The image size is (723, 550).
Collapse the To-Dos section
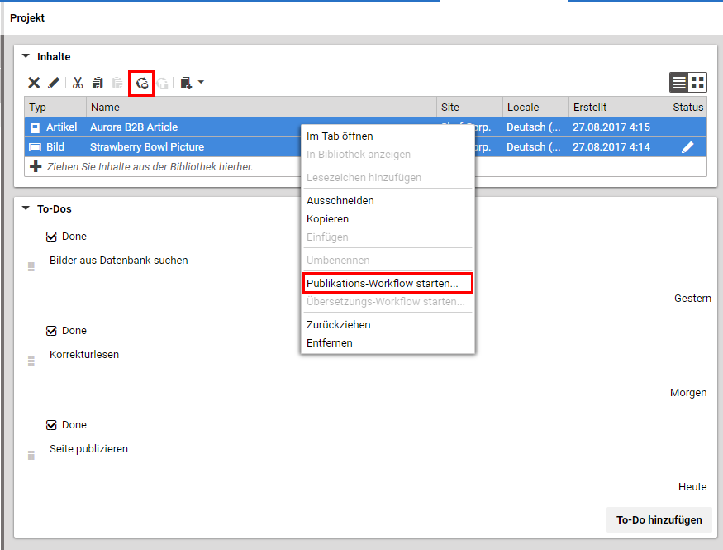[26, 209]
